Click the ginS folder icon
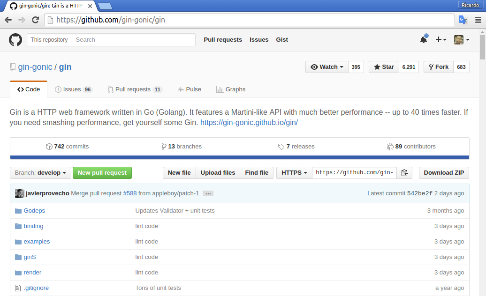Viewport: 486px width, 296px height. tap(18, 257)
